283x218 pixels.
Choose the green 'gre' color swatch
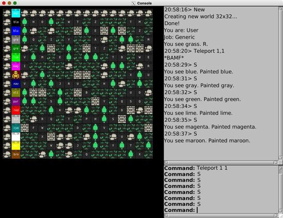16,48
